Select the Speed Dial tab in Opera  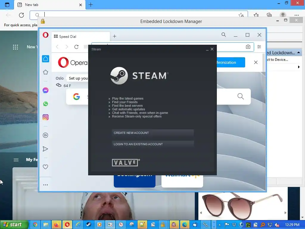click(x=80, y=37)
